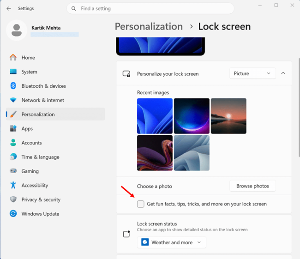This screenshot has width=300, height=259.
Task: Click the Lock screen status heading
Action: point(157,223)
